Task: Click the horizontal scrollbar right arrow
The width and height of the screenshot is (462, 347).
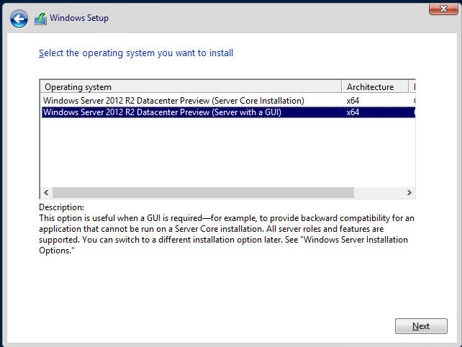Action: pos(409,193)
